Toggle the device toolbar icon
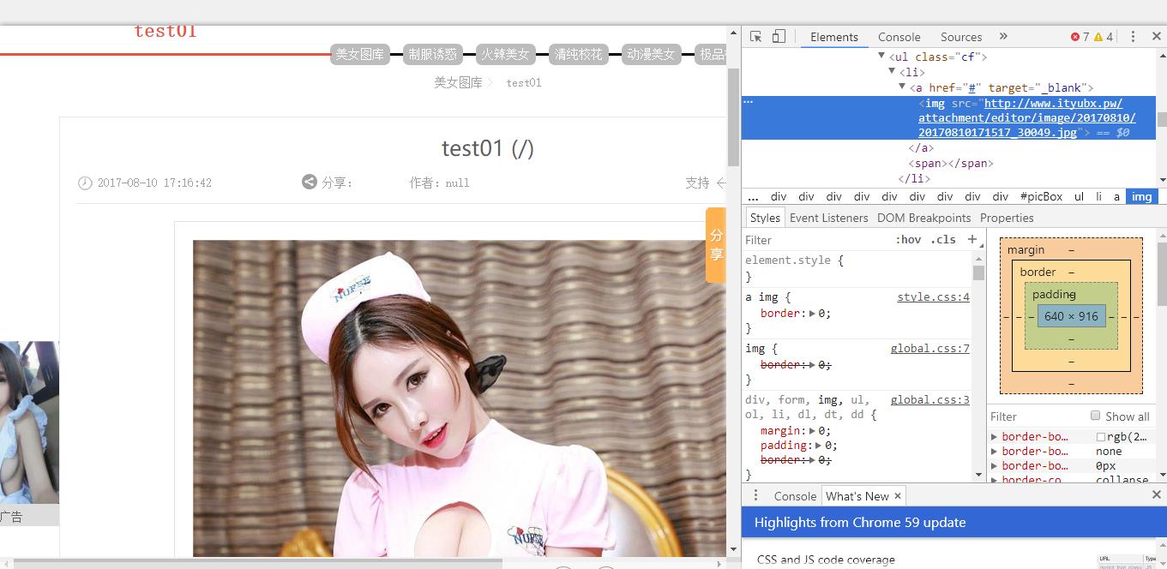This screenshot has width=1167, height=569. coord(779,37)
